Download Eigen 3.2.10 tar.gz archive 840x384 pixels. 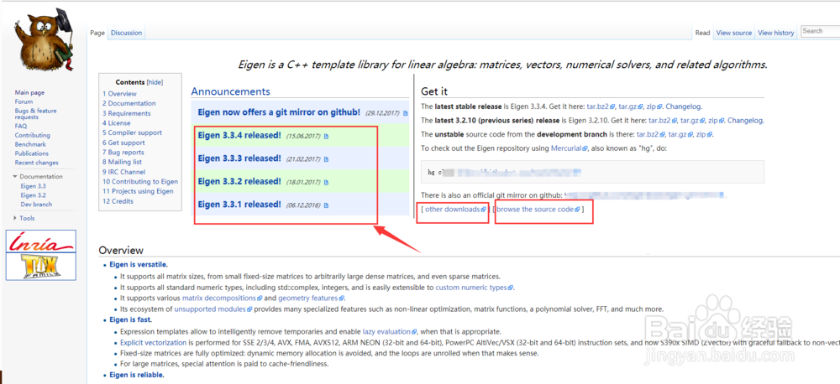point(692,121)
